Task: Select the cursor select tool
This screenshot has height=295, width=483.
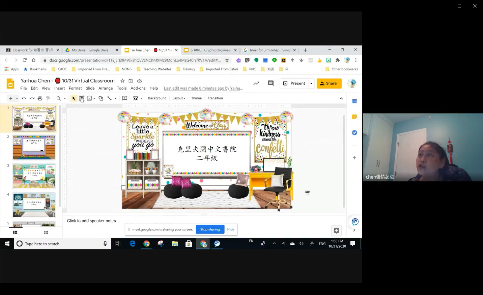Action: (74, 98)
